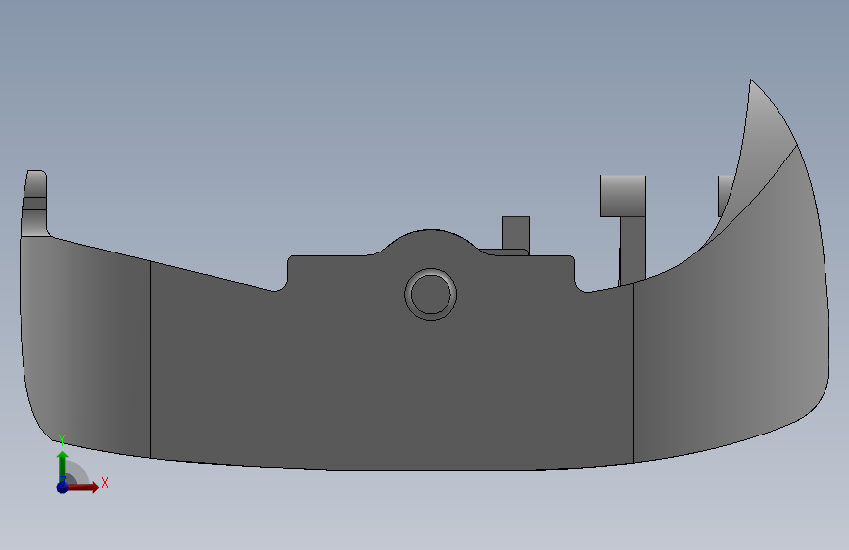Click the red X axis arrow of triad
This screenshot has width=849, height=550.
[x=82, y=487]
